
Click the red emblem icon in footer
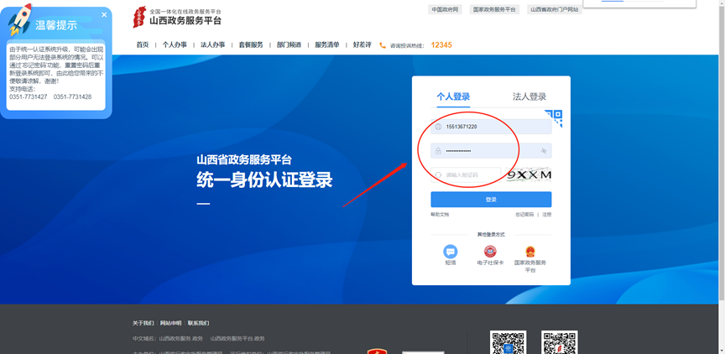point(378,351)
